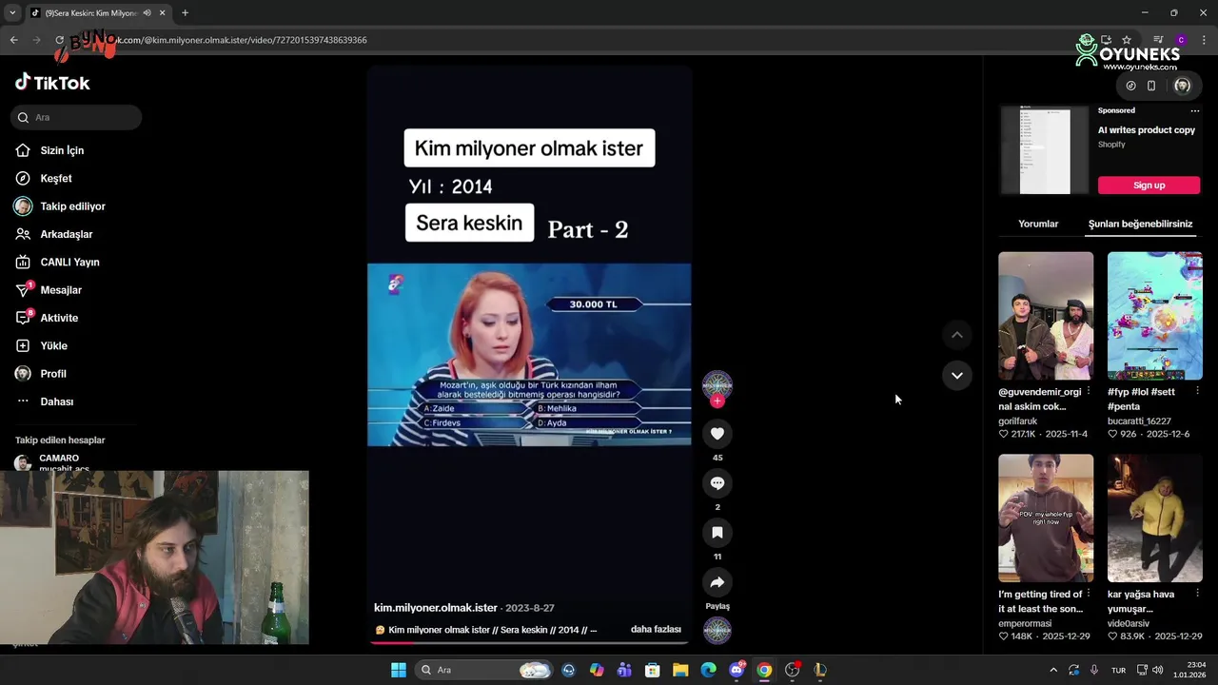Open the #fyp #lol #sett video thumbnail
The height and width of the screenshot is (685, 1218).
1155,316
